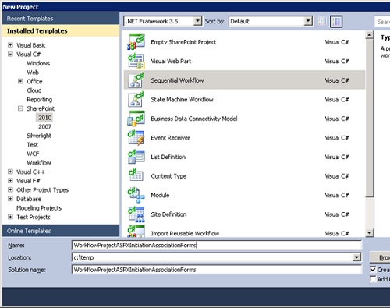390x308 pixels.
Task: Expand the Other Project Types node
Action: coord(10,189)
